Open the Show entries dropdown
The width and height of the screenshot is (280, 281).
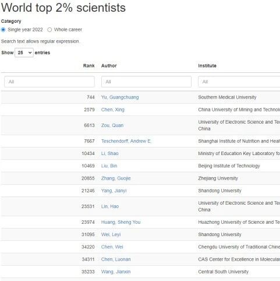click(24, 52)
